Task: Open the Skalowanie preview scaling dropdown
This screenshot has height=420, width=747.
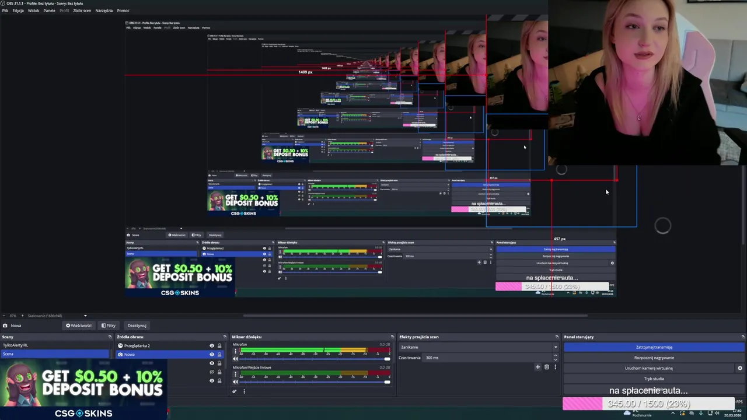Action: 57,316
